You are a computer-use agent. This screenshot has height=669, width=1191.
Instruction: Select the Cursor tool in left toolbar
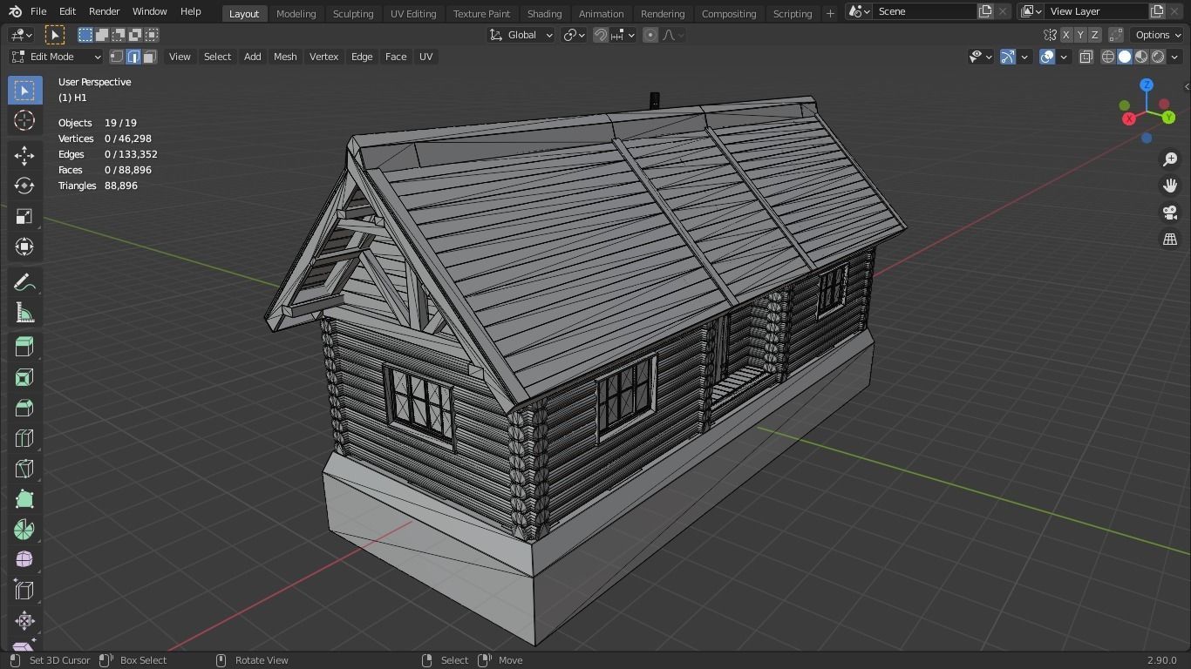24,120
